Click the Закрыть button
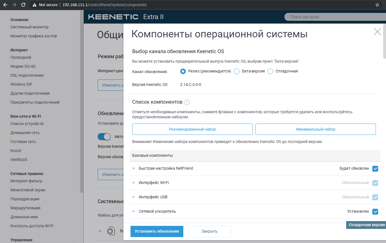This screenshot has height=243, width=386. [x=209, y=231]
